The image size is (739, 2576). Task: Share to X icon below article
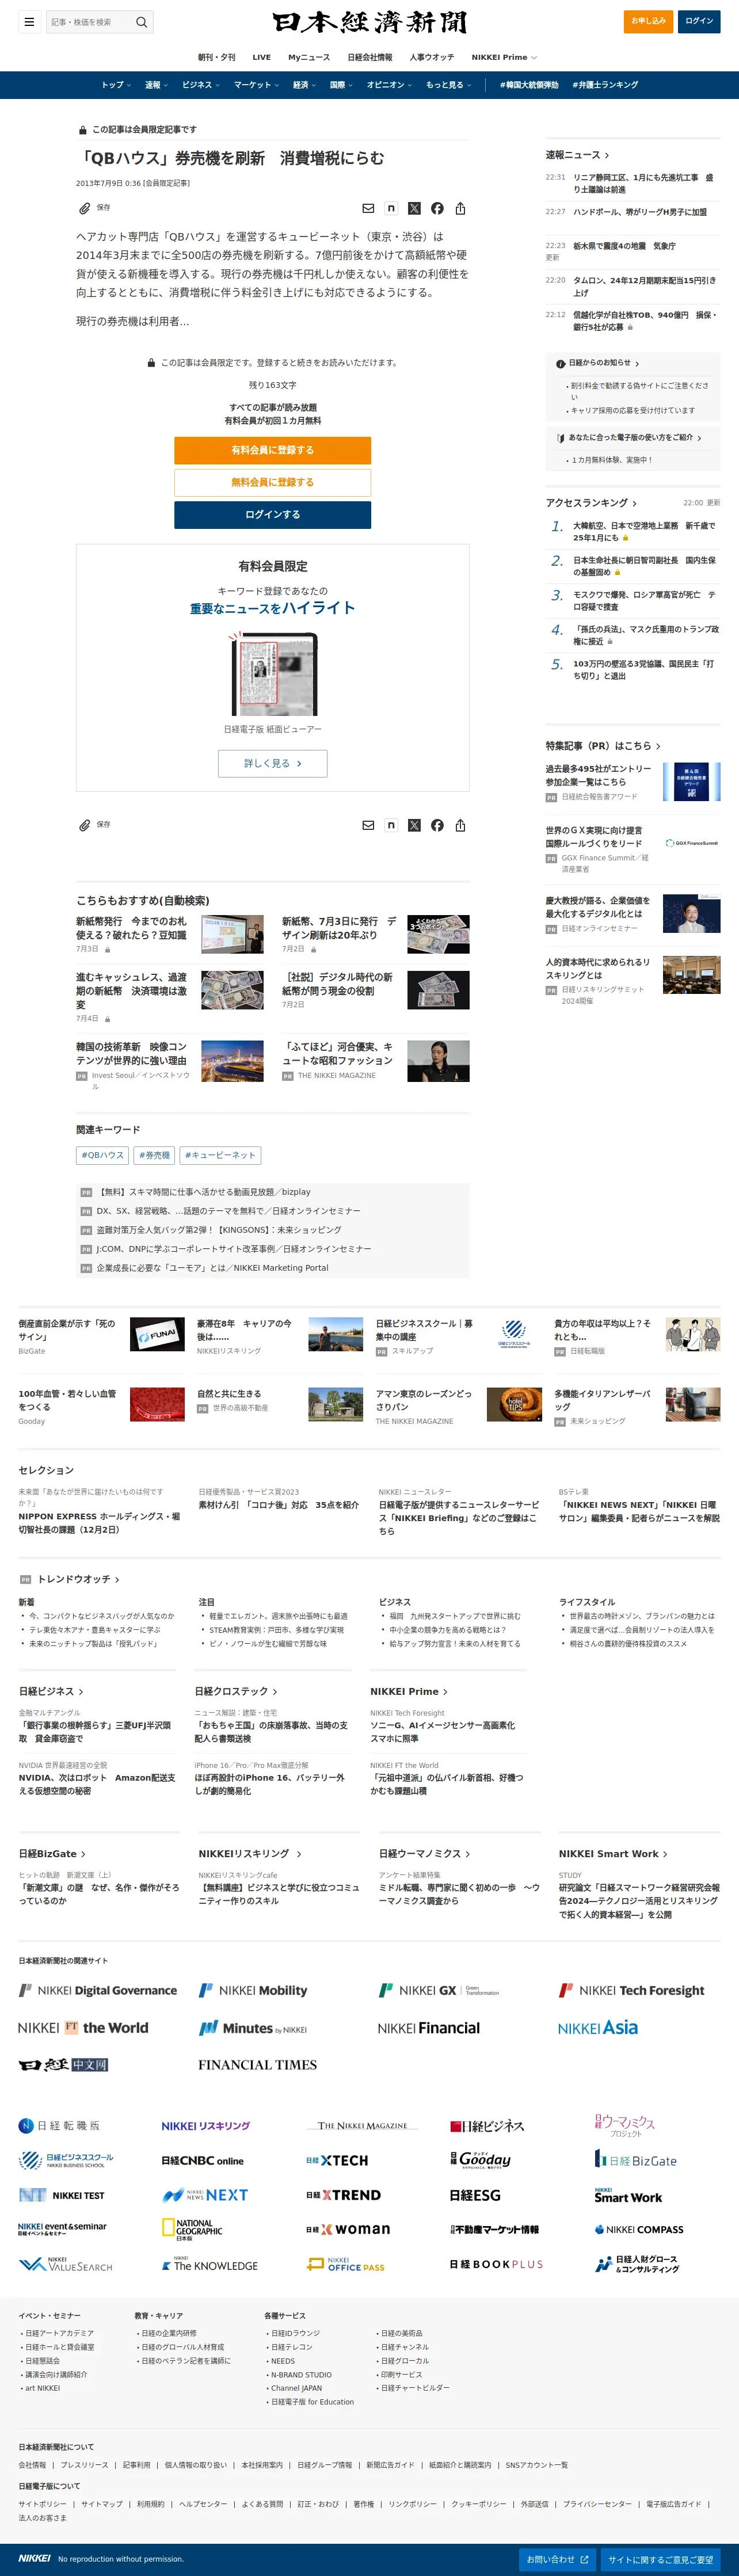[414, 825]
